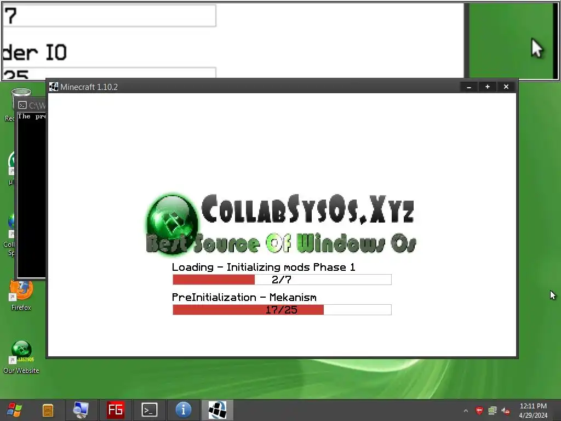Click the 17/25 Mekanism progress bar
This screenshot has height=421, width=561.
(x=282, y=310)
